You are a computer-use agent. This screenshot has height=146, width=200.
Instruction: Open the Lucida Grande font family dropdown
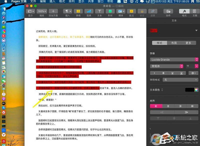[x=174, y=60]
